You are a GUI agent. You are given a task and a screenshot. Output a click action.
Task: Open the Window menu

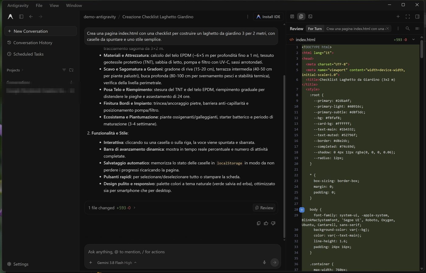pos(74,5)
